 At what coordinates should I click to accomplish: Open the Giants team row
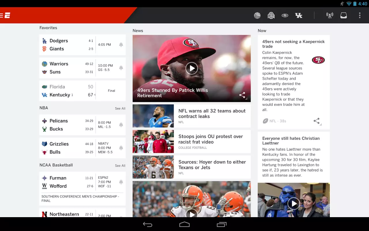[67, 49]
